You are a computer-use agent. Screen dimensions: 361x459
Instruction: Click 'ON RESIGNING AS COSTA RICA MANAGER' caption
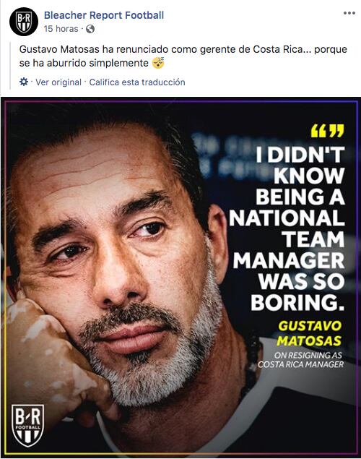coord(301,360)
